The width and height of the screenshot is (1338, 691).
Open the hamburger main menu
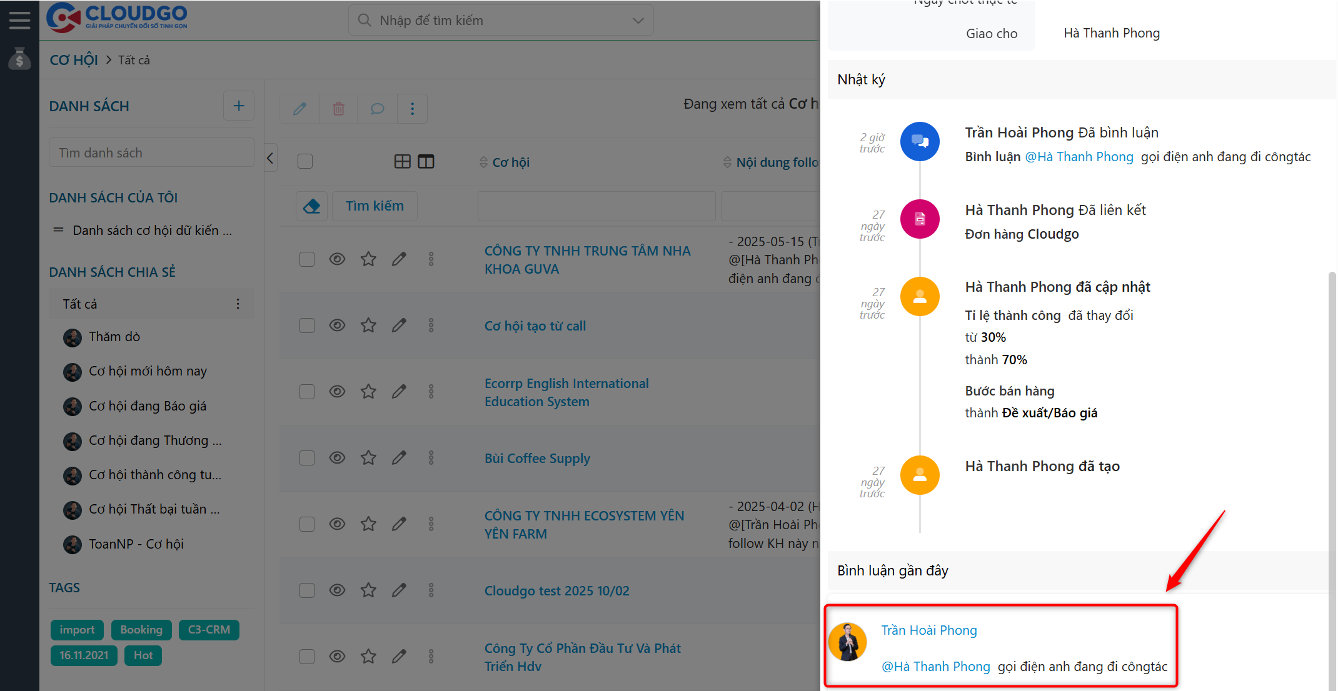19,20
